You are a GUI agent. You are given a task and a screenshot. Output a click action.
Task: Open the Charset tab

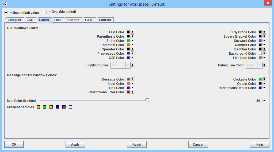(105, 20)
